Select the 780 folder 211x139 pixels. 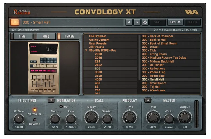coord(97,90)
